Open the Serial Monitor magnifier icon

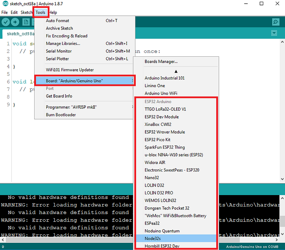coord(275,22)
